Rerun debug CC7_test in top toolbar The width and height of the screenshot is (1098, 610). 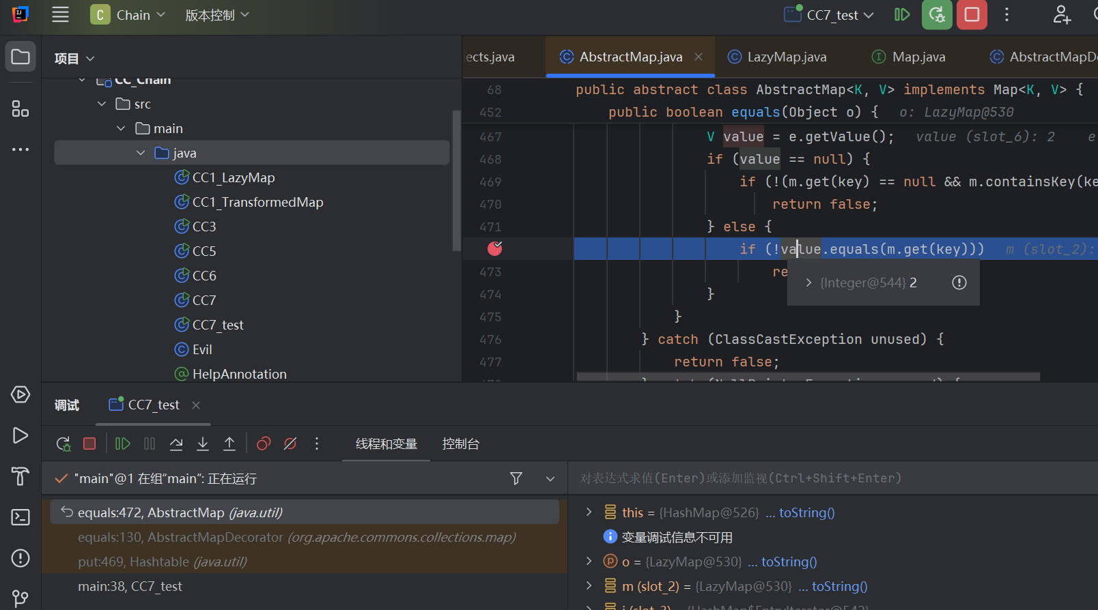(937, 15)
